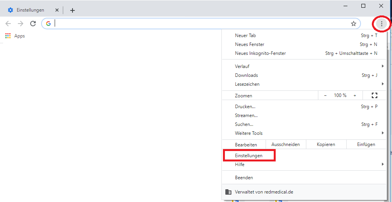Open Downloads from the menu
The height and width of the screenshot is (202, 392).
pyautogui.click(x=246, y=75)
